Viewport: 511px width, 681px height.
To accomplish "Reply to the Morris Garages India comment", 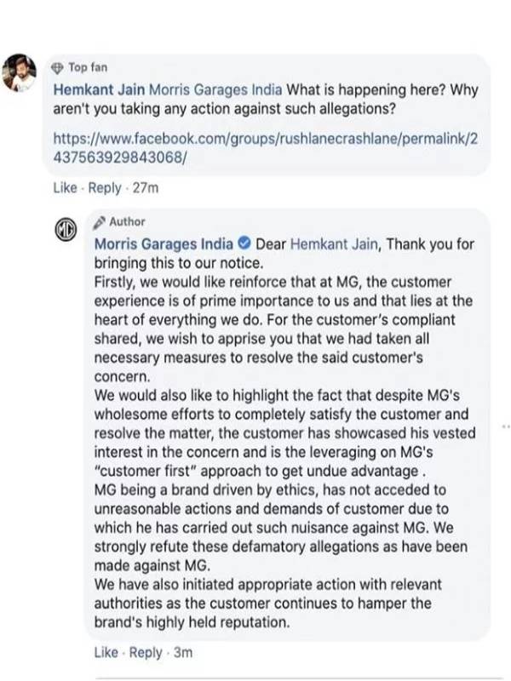I will 146,652.
